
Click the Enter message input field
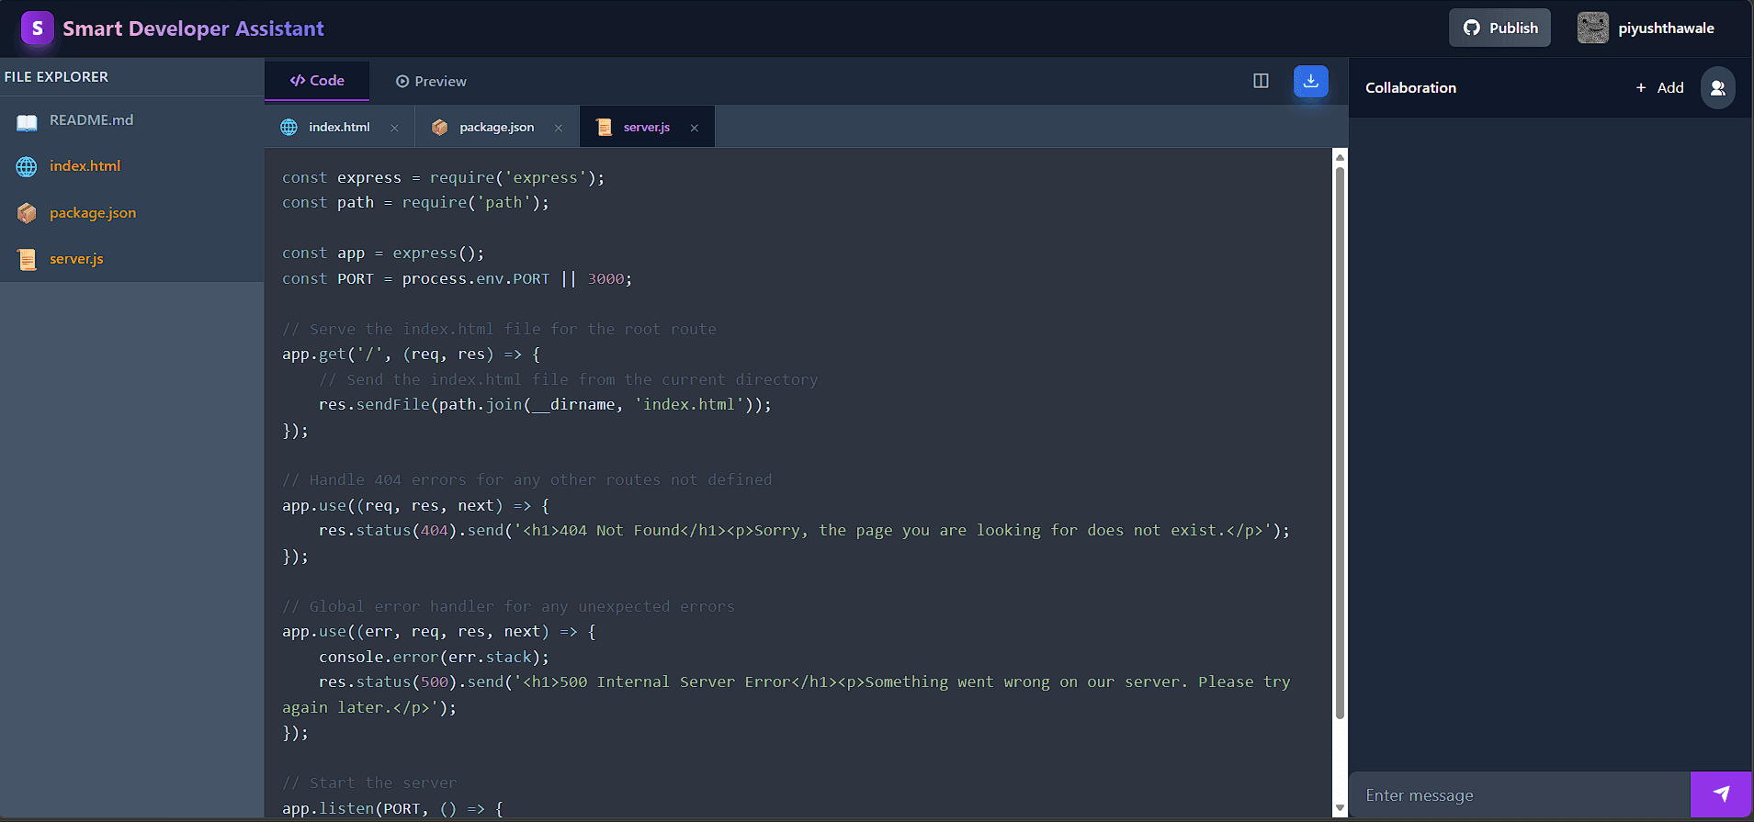coord(1520,795)
